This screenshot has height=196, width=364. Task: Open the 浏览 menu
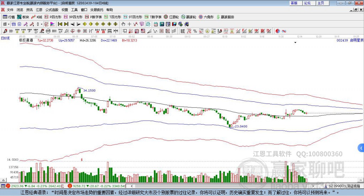coord(20,10)
